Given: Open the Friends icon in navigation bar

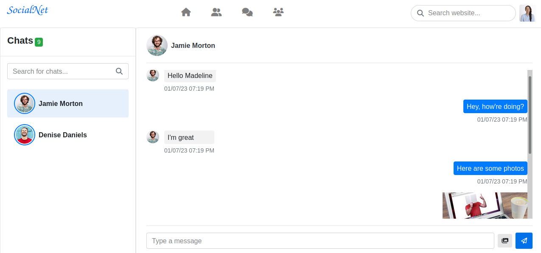Looking at the screenshot, I should pyautogui.click(x=216, y=12).
